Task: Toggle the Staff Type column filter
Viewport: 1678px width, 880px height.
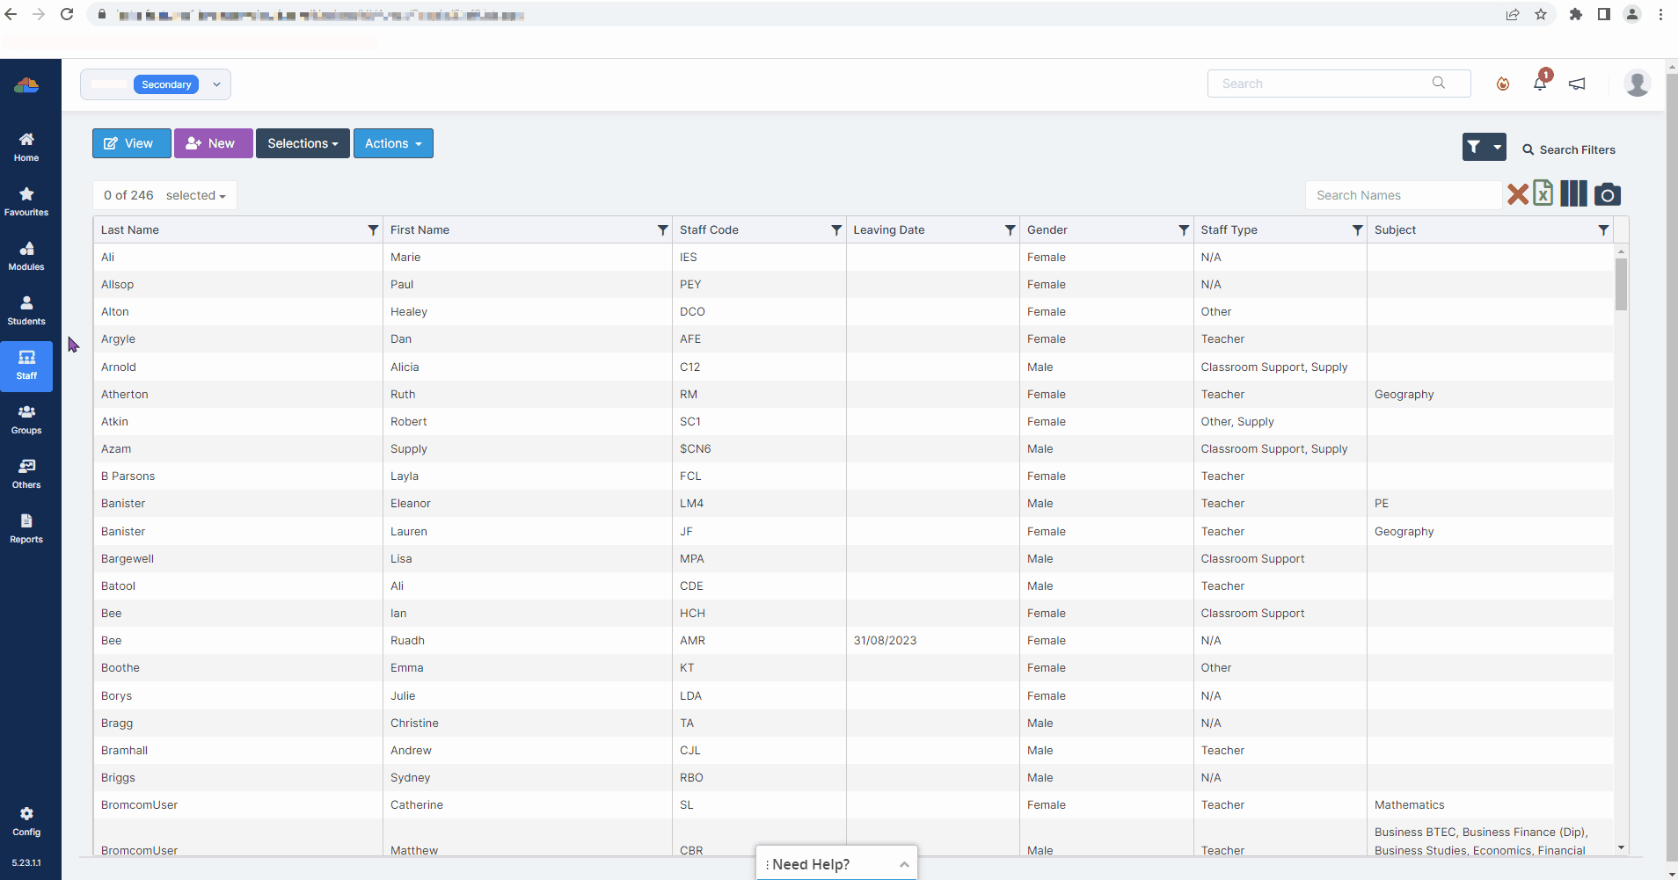Action: (x=1357, y=230)
